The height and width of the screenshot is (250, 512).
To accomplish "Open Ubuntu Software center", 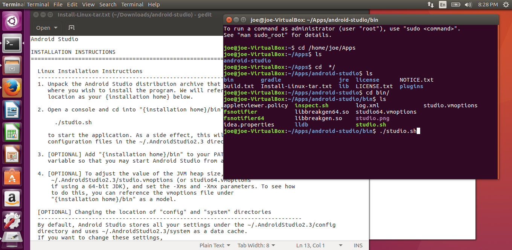I will (12, 177).
